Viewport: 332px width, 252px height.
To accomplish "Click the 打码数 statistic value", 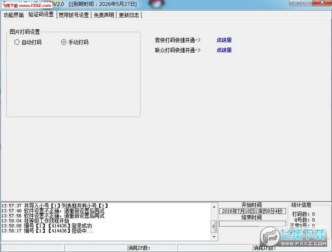I will click(x=313, y=214).
